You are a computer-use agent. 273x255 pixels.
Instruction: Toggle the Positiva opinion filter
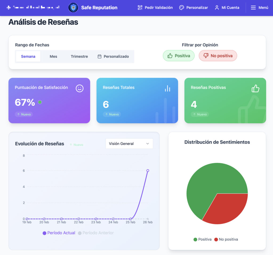(179, 56)
